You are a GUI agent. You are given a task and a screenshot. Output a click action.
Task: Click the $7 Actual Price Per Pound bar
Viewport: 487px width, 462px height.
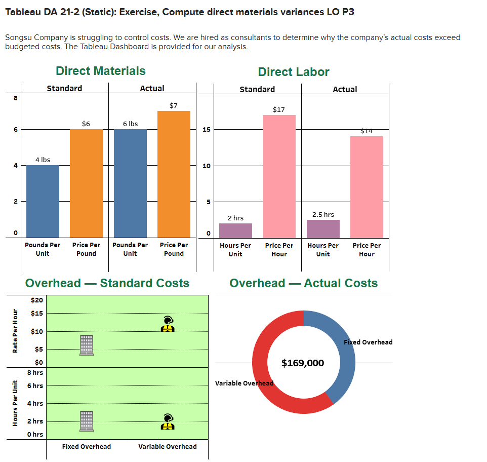(174, 170)
